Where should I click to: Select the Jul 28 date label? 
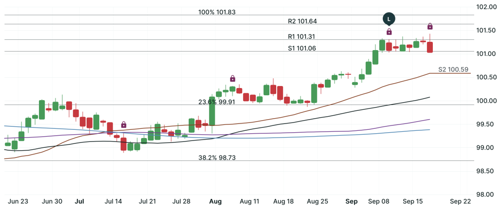pyautogui.click(x=182, y=201)
